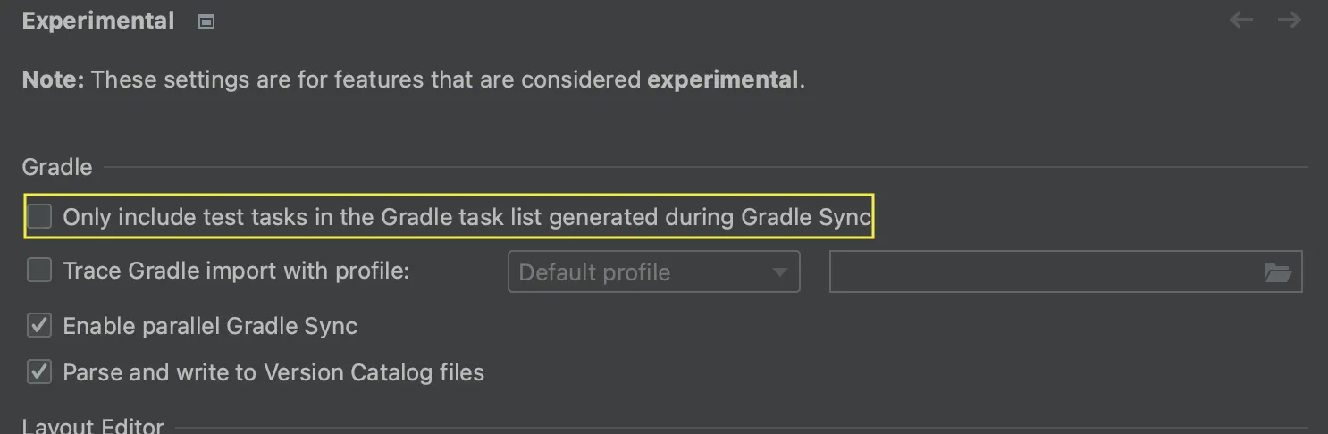Click the Default profile dropdown arrow
This screenshot has width=1328, height=434.
click(779, 272)
